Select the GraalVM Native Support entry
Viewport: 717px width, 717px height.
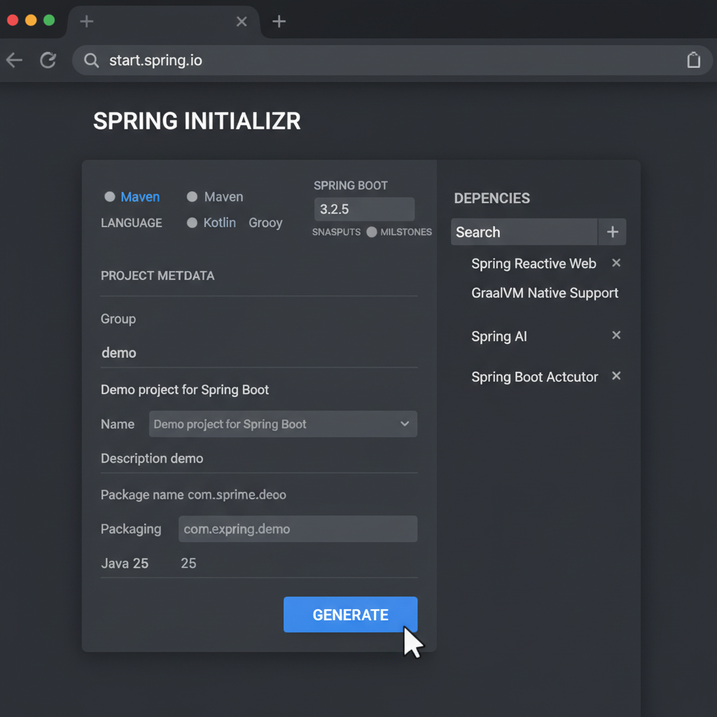545,293
